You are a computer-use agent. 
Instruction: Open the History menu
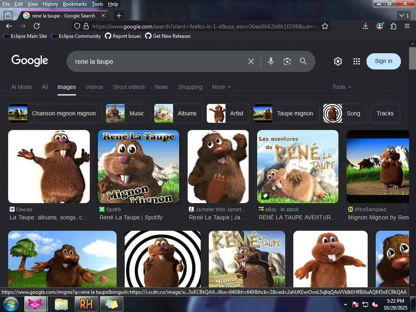coord(50,4)
